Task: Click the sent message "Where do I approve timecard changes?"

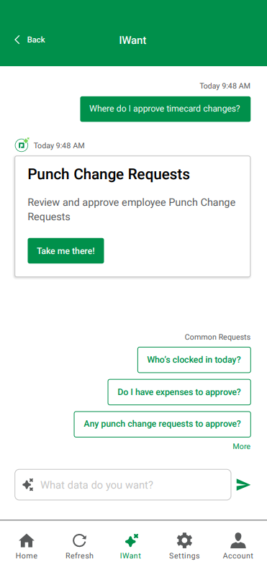Action: coord(166,109)
